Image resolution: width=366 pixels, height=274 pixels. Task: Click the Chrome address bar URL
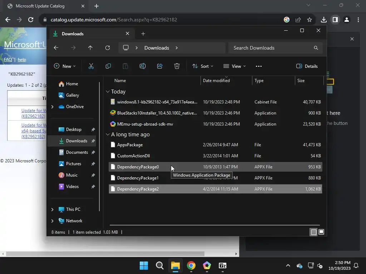click(x=114, y=20)
